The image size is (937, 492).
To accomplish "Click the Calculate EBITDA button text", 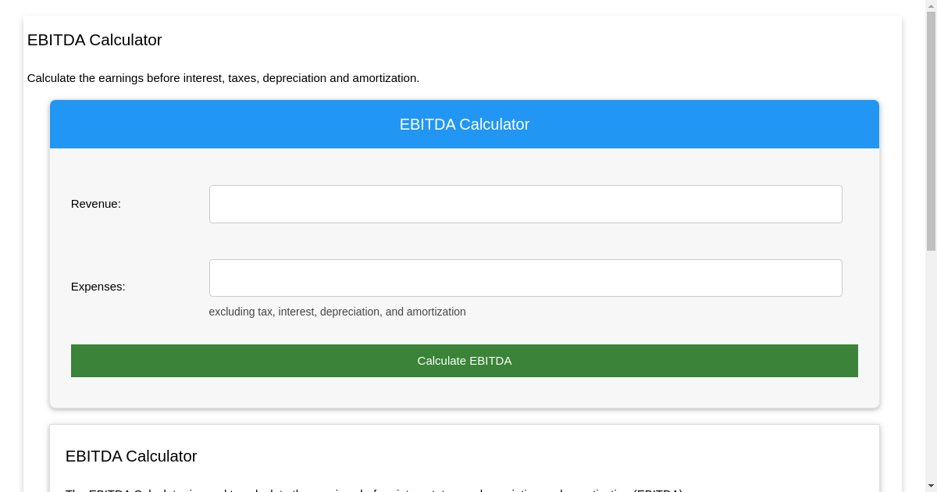I will (x=464, y=361).
